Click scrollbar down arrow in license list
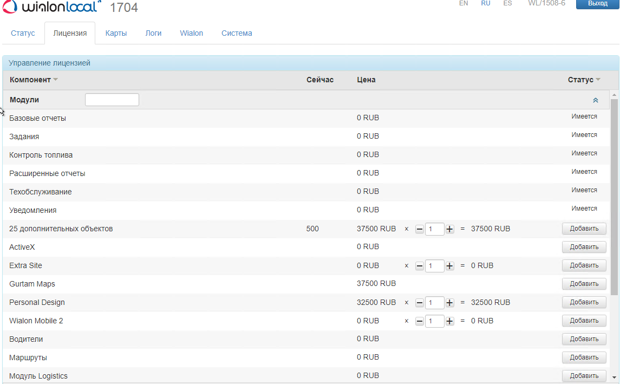The image size is (620, 384). click(x=614, y=377)
